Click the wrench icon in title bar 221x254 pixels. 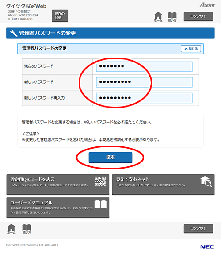[14, 33]
